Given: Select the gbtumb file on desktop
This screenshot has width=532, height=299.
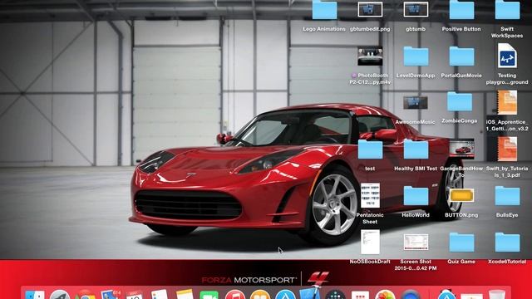Looking at the screenshot, I should click(416, 9).
